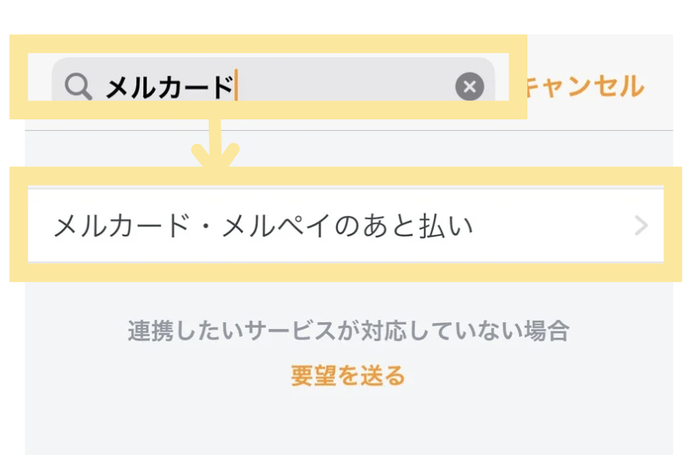Place the cursor after メルカード in the search box
This screenshot has width=691, height=476.
[235, 86]
